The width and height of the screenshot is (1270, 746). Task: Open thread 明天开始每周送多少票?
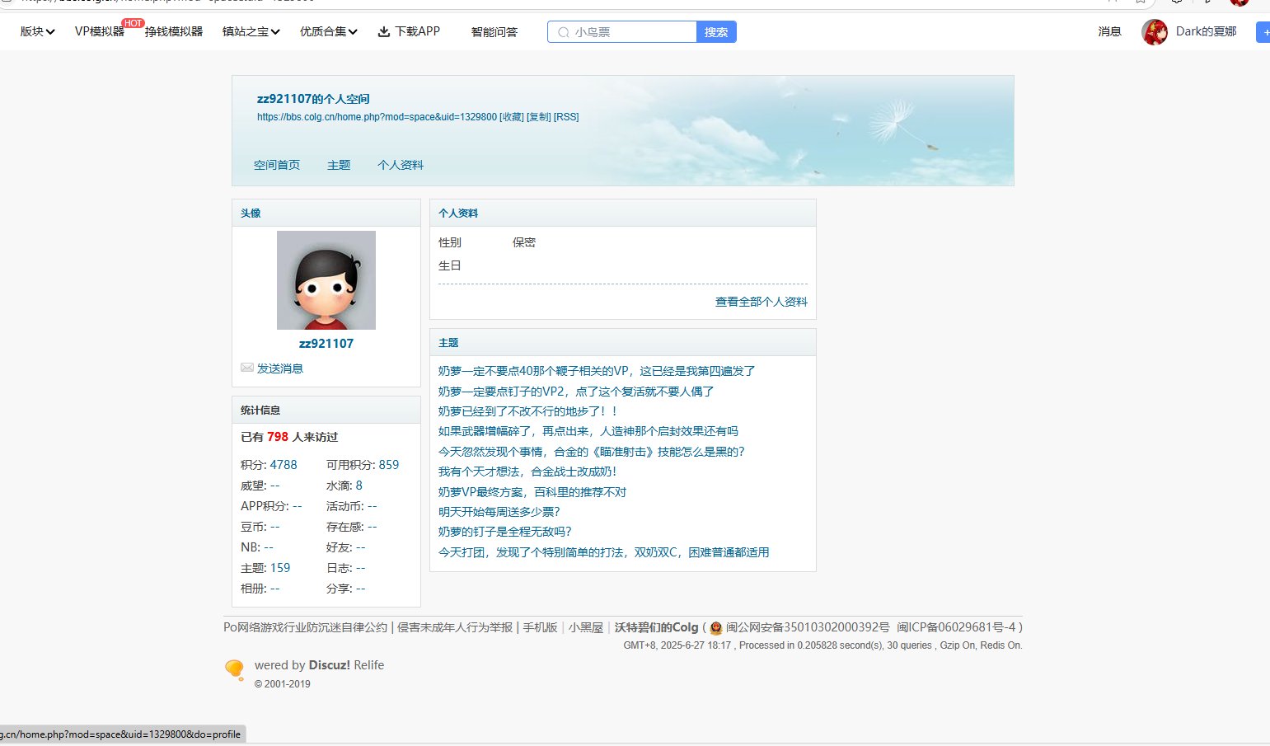[x=499, y=512]
